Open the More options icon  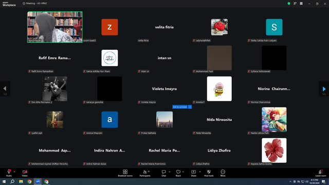click(x=223, y=172)
